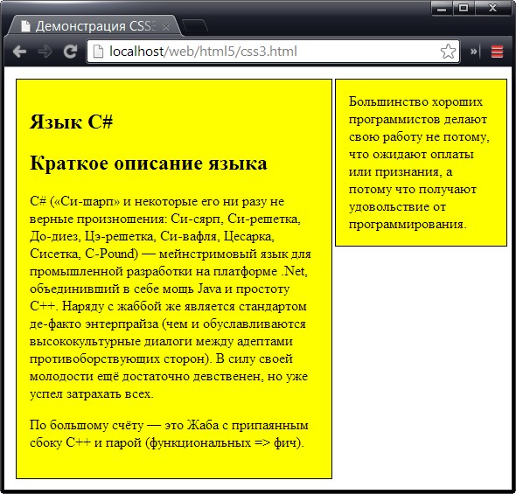516x494 pixels.
Task: Maximize the browser window
Action: click(x=464, y=8)
